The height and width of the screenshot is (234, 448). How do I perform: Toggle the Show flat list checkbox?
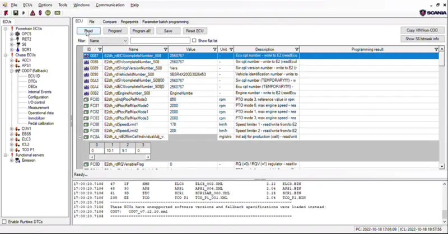click(194, 40)
